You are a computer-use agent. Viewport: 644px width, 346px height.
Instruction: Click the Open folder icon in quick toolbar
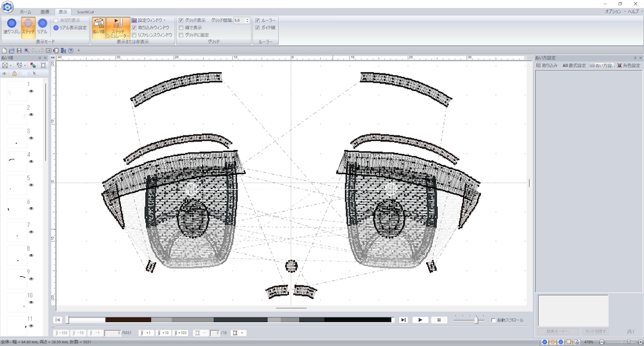[x=12, y=51]
